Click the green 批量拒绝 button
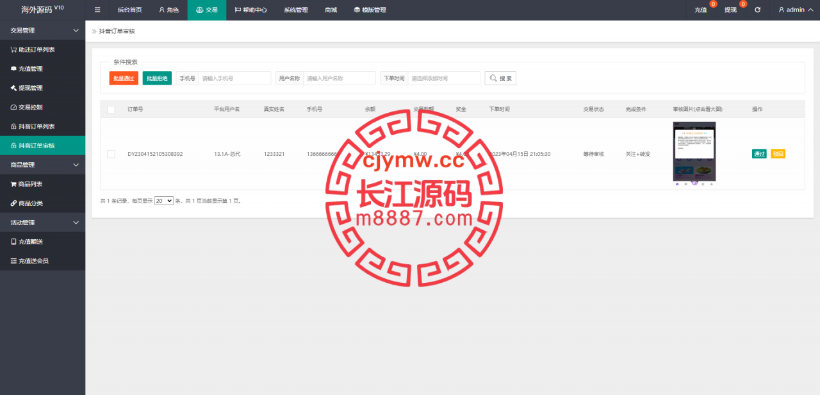Screen dimensions: 820x395 (x=157, y=78)
